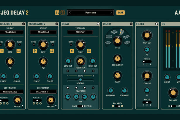Click the Delay Feedback knob
Screen dimensions: 180x120
(x=80, y=61)
